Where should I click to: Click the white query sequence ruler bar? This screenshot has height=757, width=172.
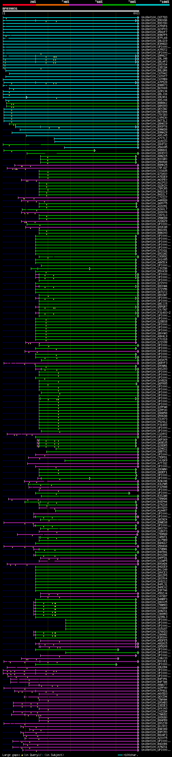(x=71, y=11)
